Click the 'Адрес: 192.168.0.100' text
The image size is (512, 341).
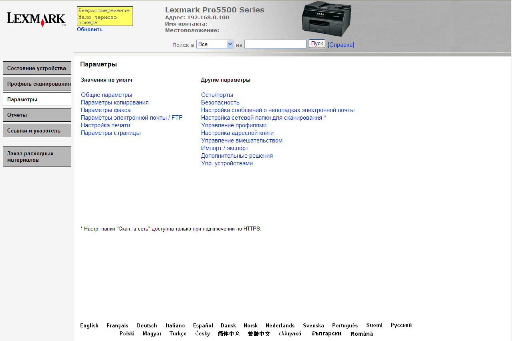click(x=197, y=18)
